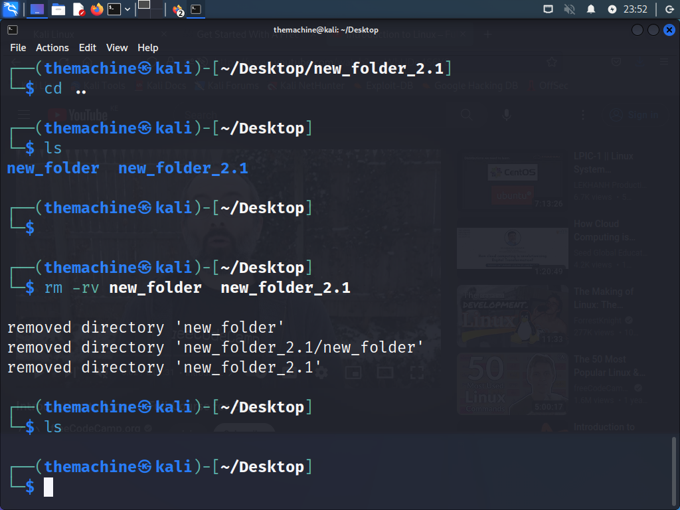Switch workspaces using the pager widget

(x=149, y=9)
